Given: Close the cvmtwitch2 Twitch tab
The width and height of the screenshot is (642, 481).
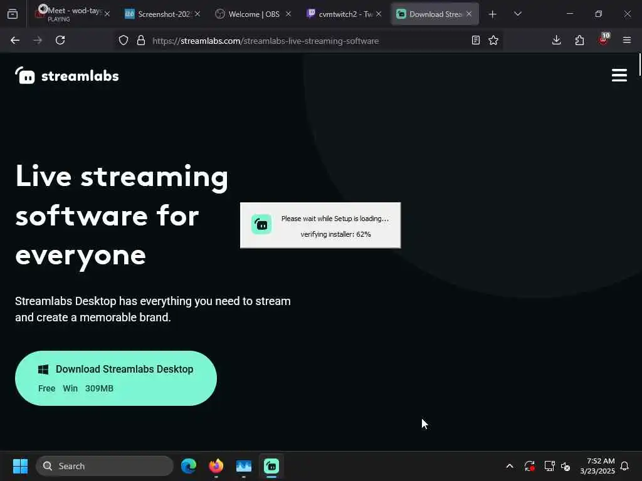Looking at the screenshot, I should click(x=379, y=14).
